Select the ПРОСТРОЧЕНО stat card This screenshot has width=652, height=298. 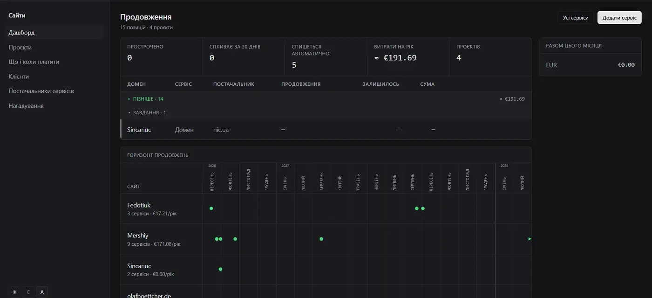point(162,57)
